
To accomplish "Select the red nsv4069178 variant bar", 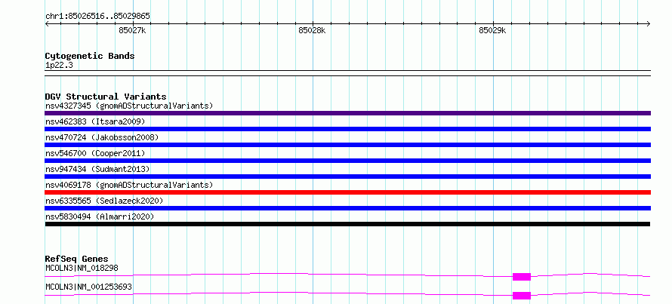I will [347, 192].
